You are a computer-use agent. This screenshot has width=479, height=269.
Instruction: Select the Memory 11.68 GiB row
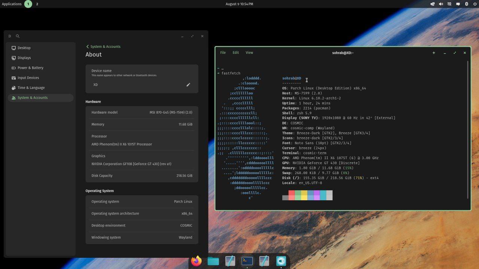(142, 124)
